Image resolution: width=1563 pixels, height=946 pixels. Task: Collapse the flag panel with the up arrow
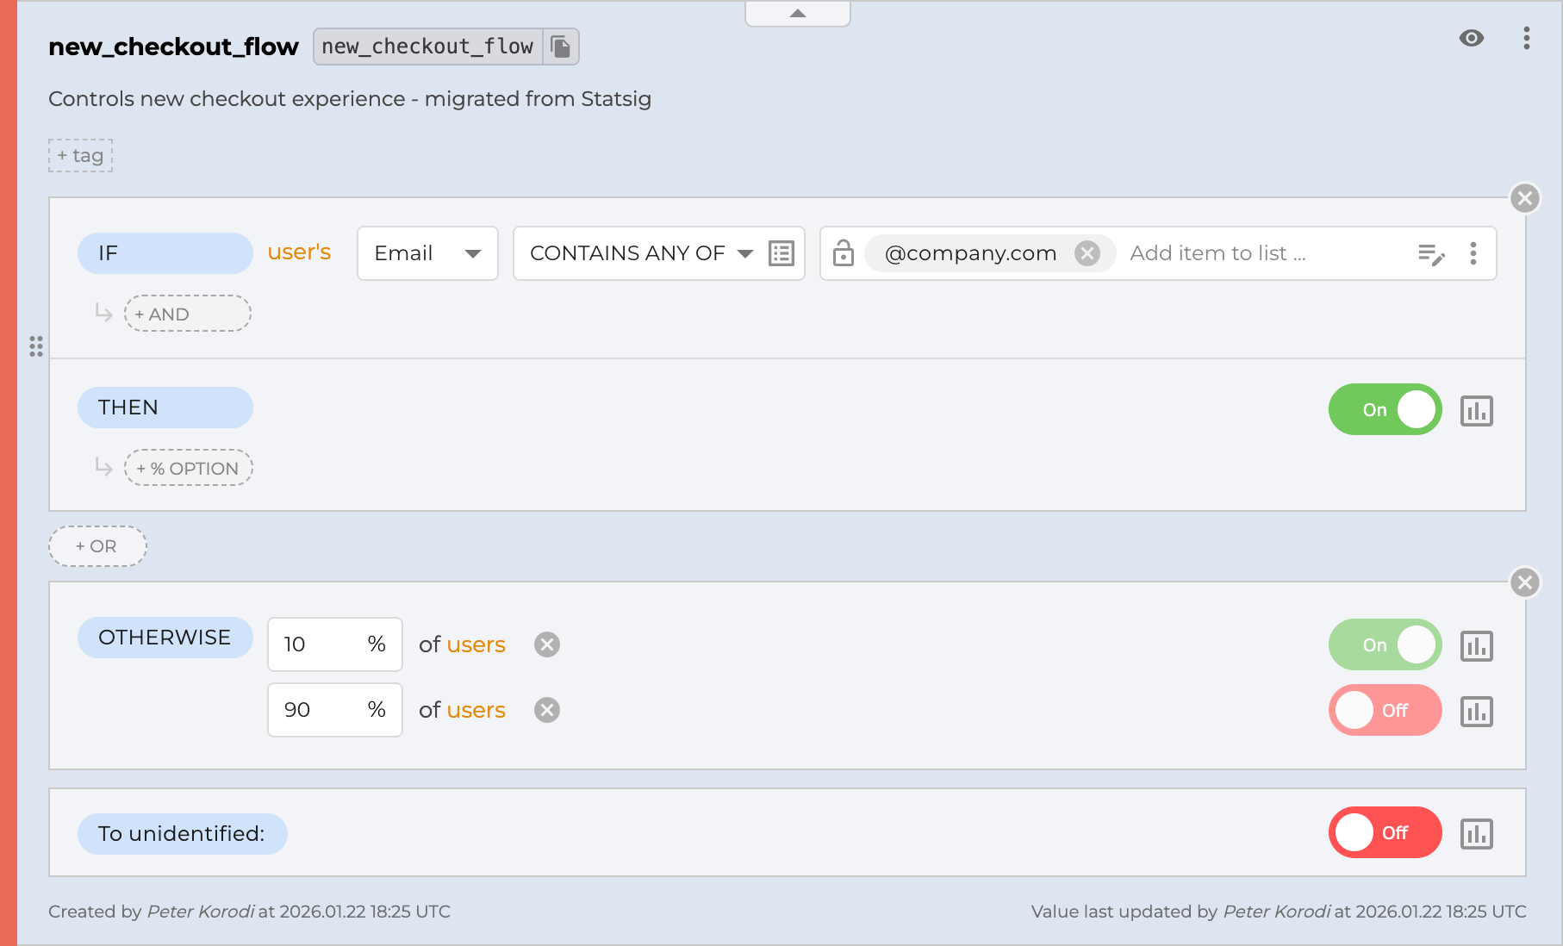pos(797,13)
